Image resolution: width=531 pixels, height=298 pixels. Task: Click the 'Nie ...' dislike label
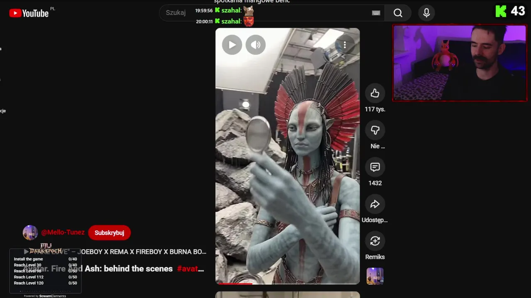click(x=378, y=146)
